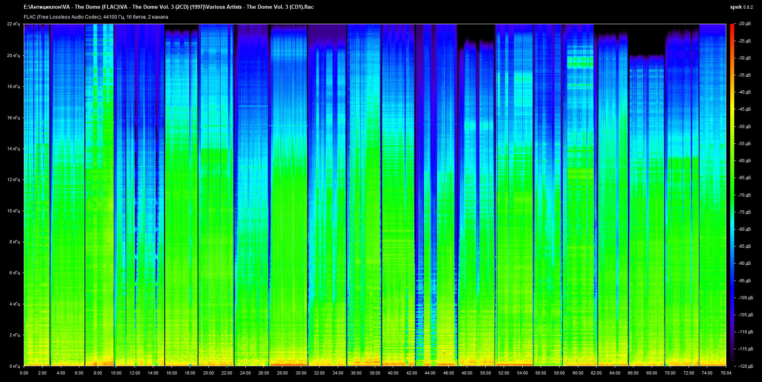Image resolution: width=762 pixels, height=382 pixels.
Task: Click the 12:00 time axis label
Action: (x=135, y=373)
